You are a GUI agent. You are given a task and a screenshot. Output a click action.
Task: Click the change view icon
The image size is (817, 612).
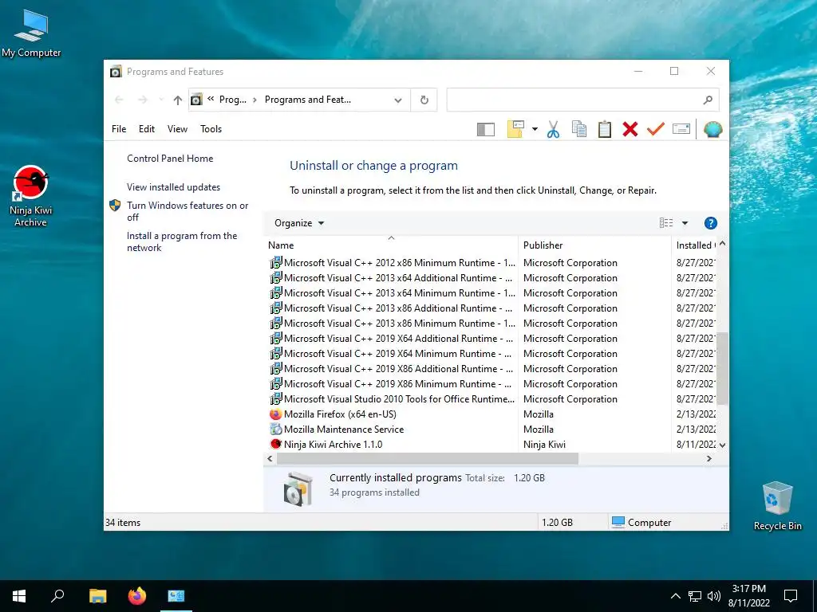click(666, 223)
